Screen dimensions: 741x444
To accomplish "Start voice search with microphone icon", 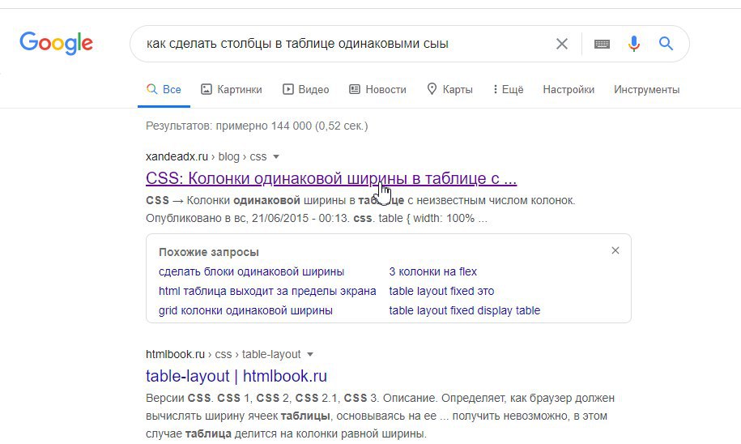I will click(x=634, y=44).
